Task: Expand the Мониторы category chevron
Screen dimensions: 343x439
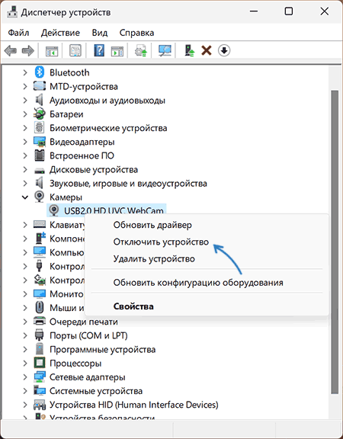Action: [x=25, y=294]
